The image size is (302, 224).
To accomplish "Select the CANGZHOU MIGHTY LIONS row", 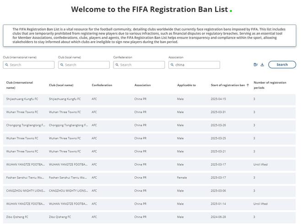I will coord(149,191).
